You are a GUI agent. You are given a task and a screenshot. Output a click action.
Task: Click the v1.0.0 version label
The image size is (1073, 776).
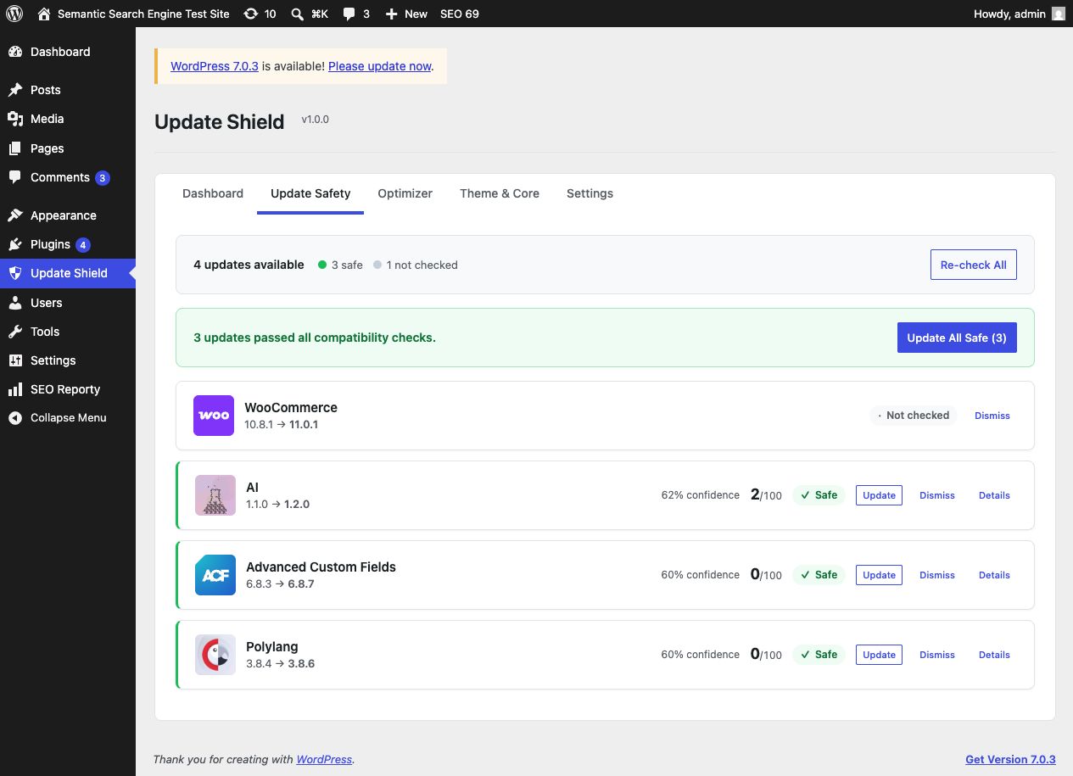[x=316, y=120]
